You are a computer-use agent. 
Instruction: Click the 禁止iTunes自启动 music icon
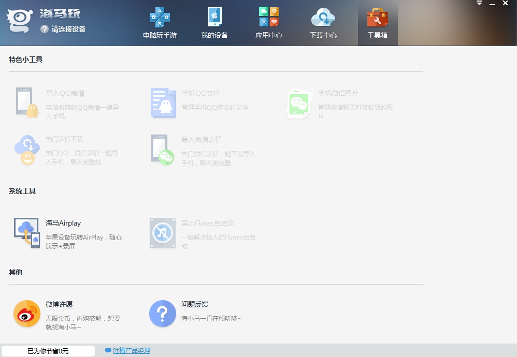click(x=163, y=232)
